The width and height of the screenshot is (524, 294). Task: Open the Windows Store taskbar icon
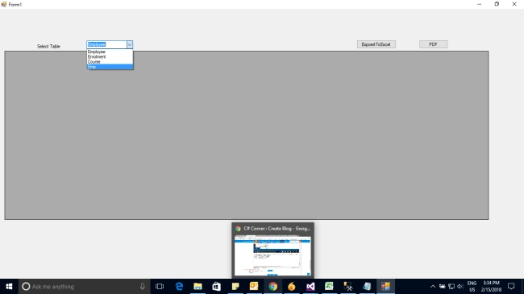coord(217,286)
